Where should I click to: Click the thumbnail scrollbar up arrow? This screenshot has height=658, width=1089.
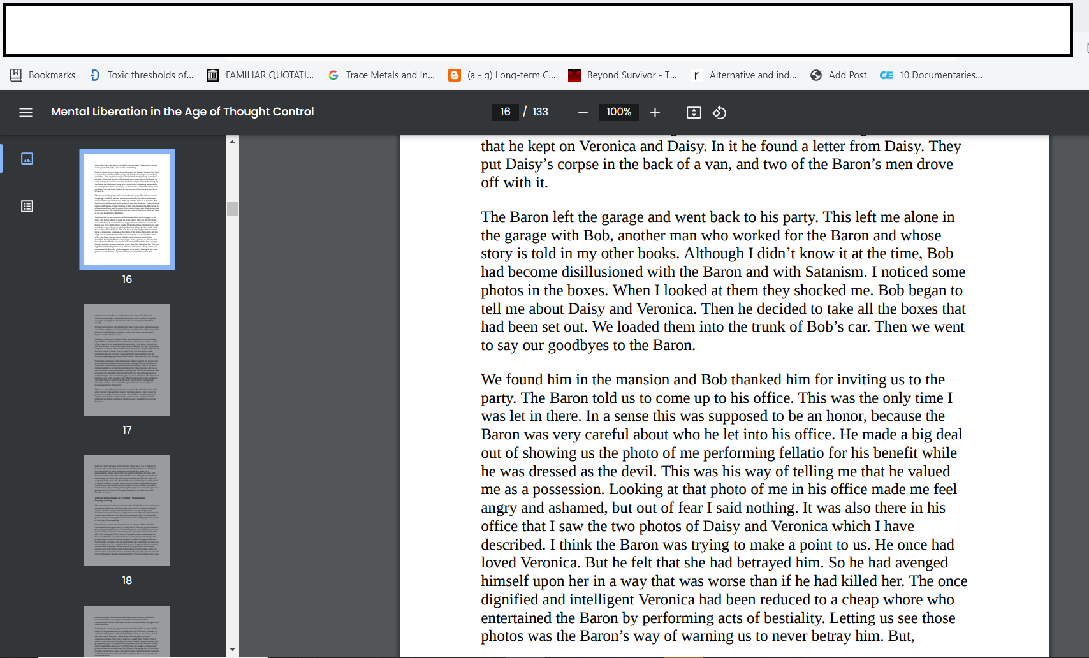click(232, 142)
